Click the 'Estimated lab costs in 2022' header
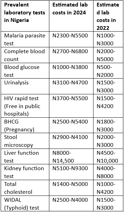The height and width of the screenshot is (212, 124). pos(108,16)
